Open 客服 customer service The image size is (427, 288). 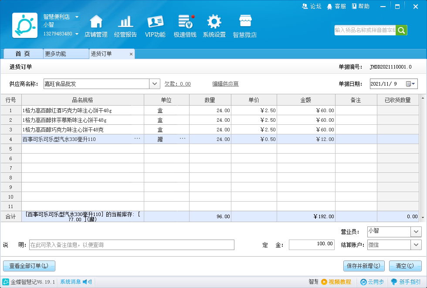[x=336, y=6]
